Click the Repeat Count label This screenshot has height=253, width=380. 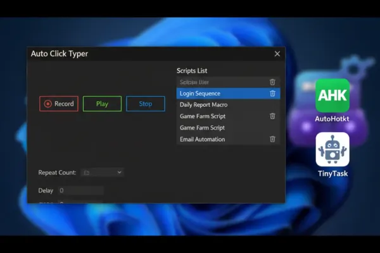(x=57, y=173)
